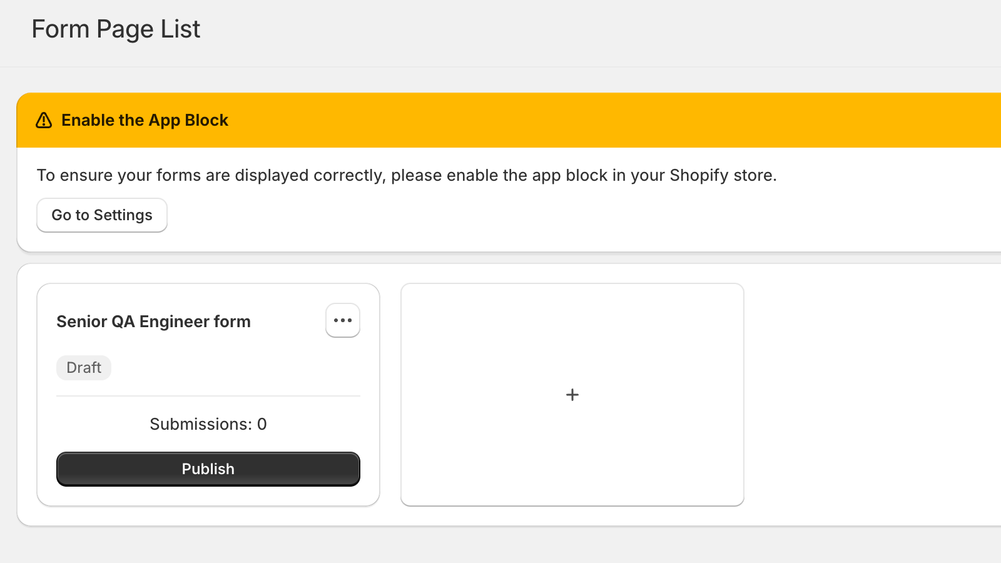This screenshot has height=563, width=1001.
Task: Click the app block instruction message text
Action: pos(407,175)
